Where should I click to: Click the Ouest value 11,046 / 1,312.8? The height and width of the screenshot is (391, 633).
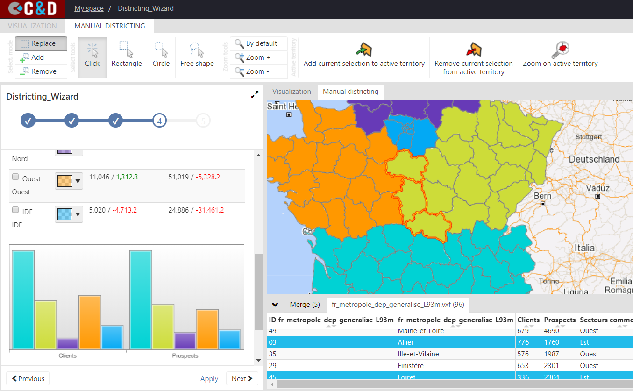click(113, 177)
